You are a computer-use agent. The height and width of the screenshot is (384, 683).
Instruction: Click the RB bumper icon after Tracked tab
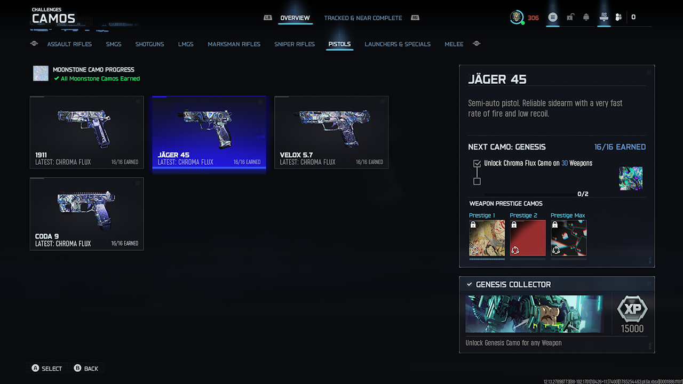415,18
